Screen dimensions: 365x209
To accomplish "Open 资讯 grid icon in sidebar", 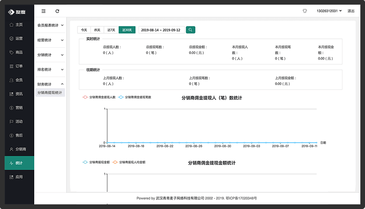I will [12, 94].
